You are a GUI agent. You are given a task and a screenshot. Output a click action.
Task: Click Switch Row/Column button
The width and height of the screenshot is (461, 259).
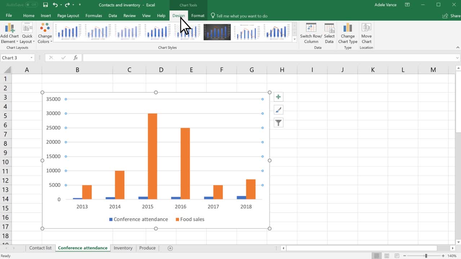click(x=311, y=33)
